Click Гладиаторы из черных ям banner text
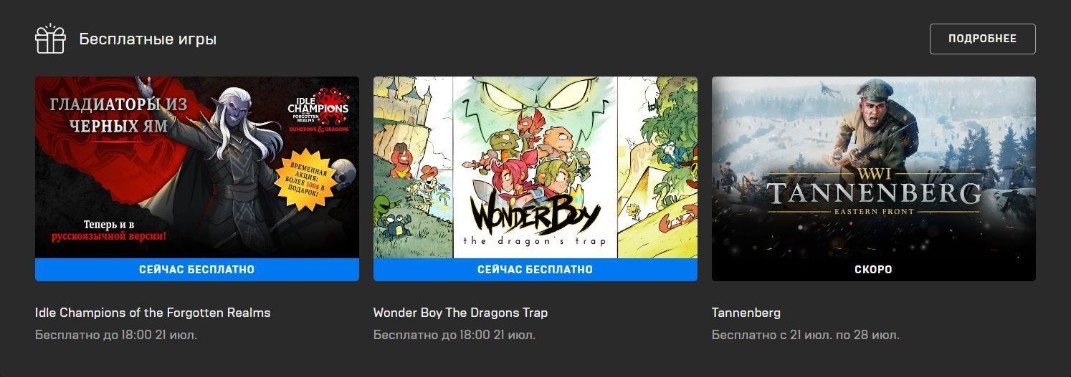 pyautogui.click(x=119, y=114)
